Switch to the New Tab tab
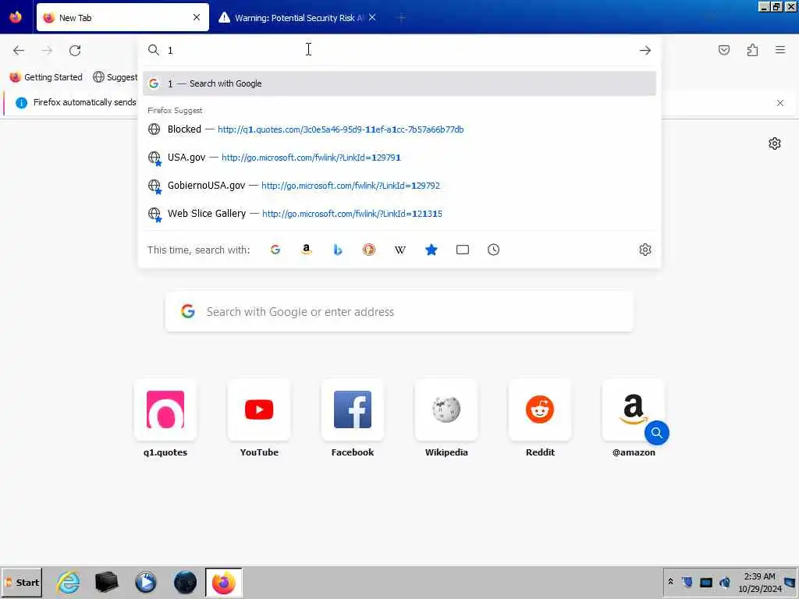This screenshot has width=799, height=599. tap(123, 17)
